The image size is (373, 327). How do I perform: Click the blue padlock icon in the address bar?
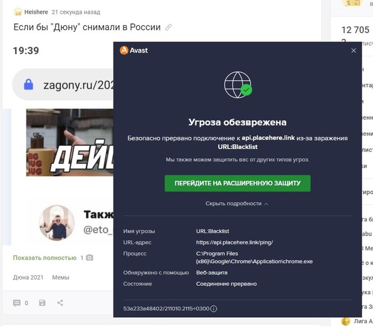(29, 85)
